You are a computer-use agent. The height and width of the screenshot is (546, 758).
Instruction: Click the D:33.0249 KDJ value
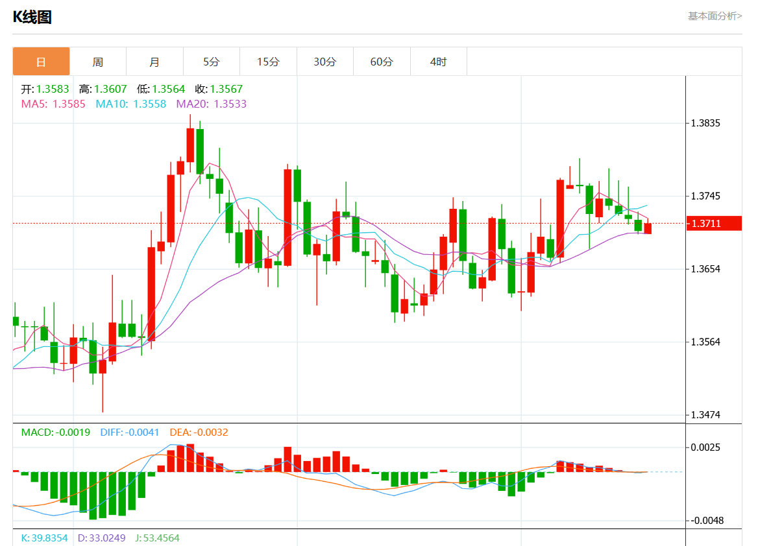[101, 538]
